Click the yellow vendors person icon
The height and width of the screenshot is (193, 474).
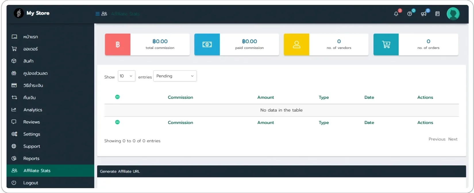pos(296,45)
